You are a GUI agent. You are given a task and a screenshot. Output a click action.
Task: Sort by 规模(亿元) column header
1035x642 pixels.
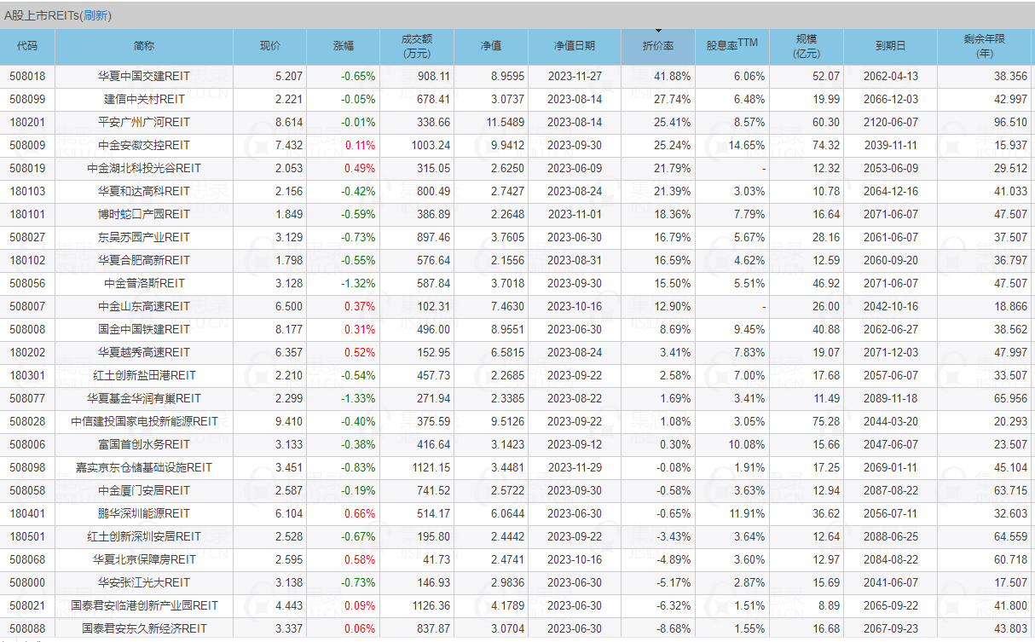click(807, 46)
